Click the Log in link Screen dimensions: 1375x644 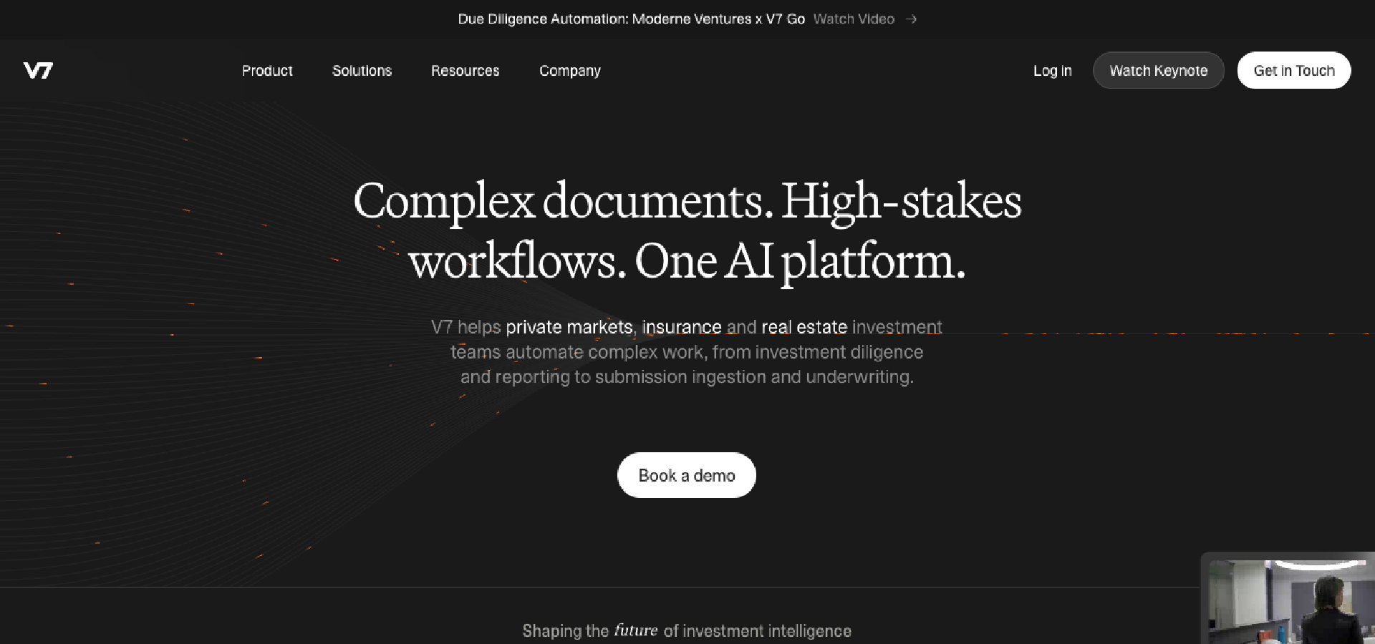[1052, 71]
